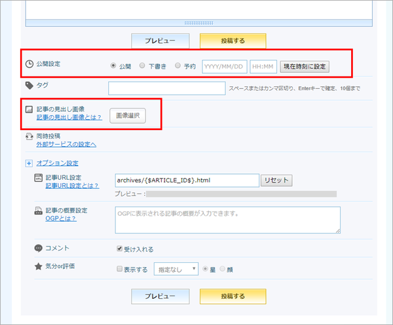
Task: Click the HH:MM time field
Action: click(x=263, y=67)
